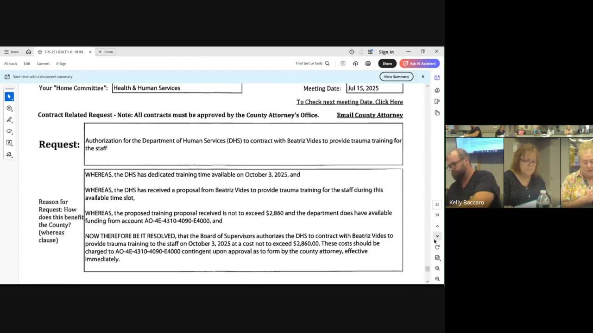
Task: Open the Email County Attorney link
Action: click(x=370, y=115)
